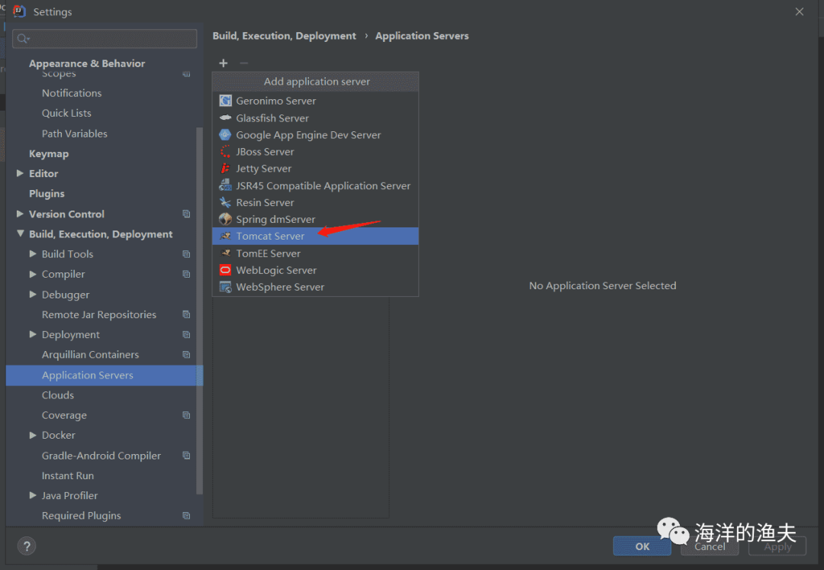Choose Jetty Server entry
The width and height of the screenshot is (824, 570).
(315, 168)
